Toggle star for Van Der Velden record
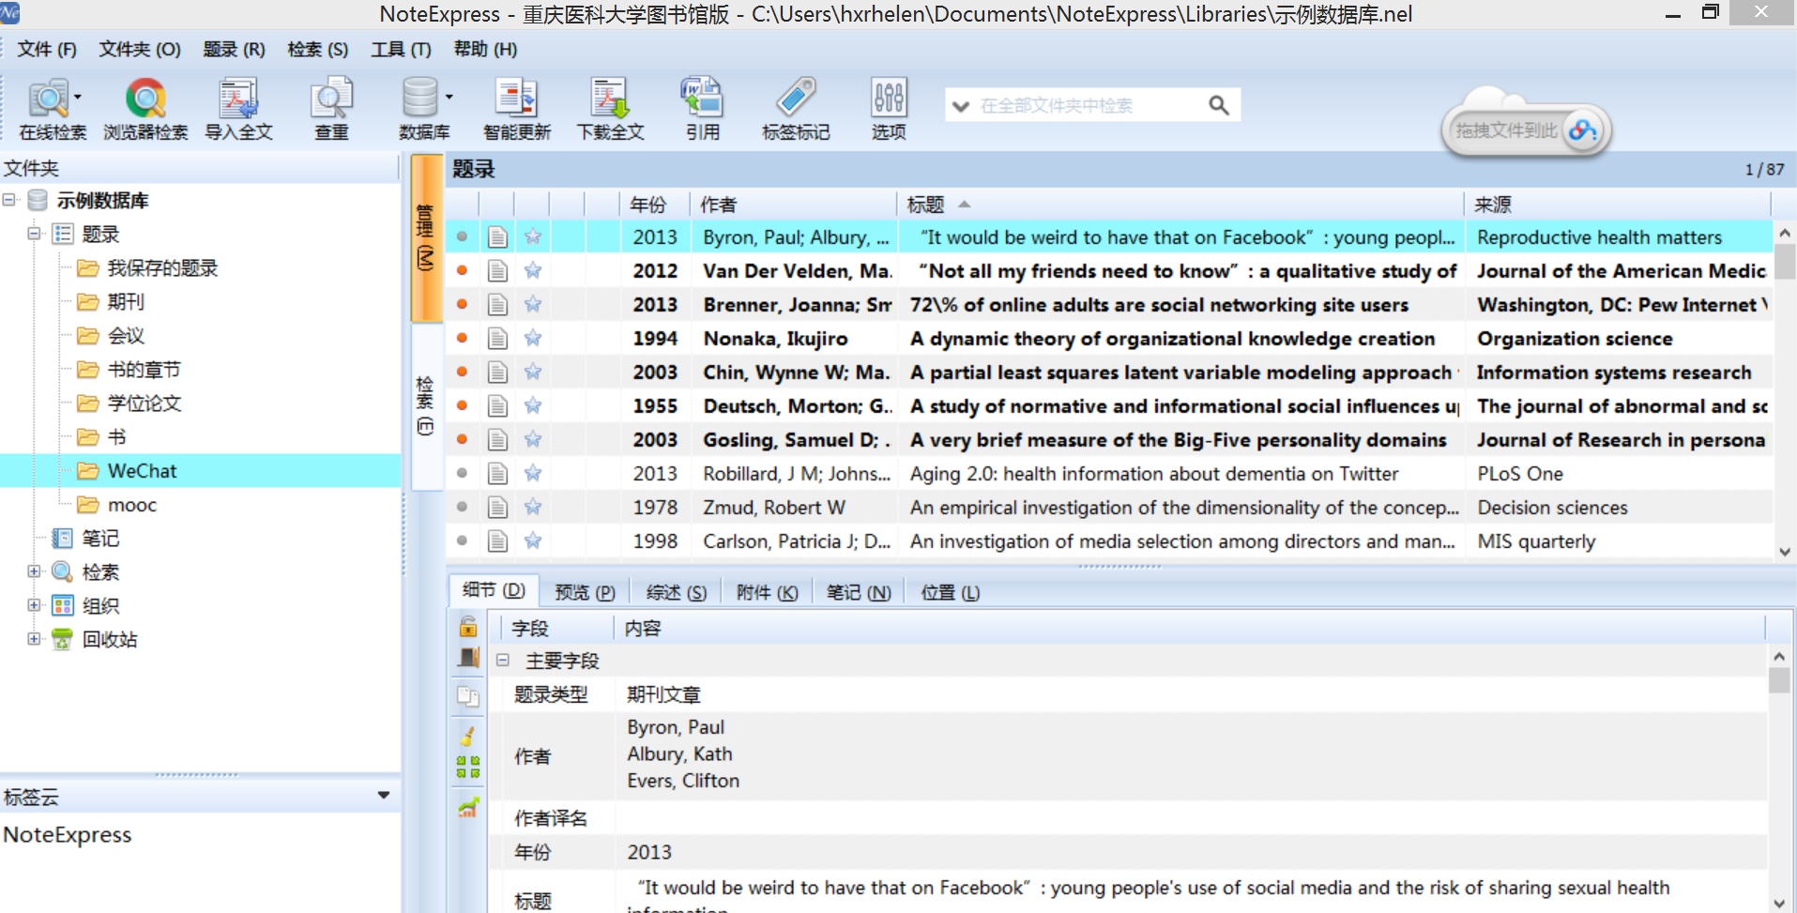The image size is (1797, 913). pos(533,271)
